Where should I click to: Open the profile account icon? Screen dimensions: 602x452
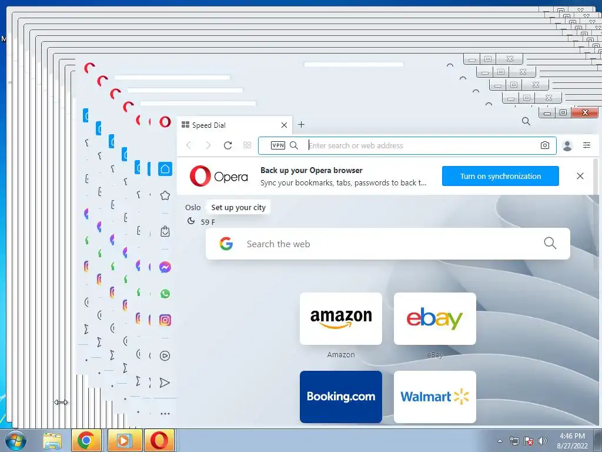[x=567, y=145]
